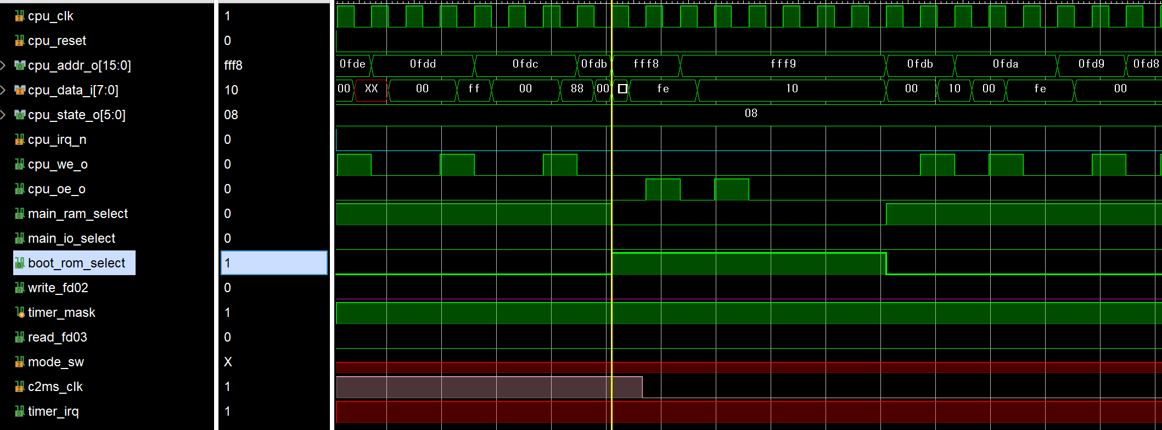Click the signal icon beside cpu_clk
The image size is (1162, 430).
[x=19, y=16]
